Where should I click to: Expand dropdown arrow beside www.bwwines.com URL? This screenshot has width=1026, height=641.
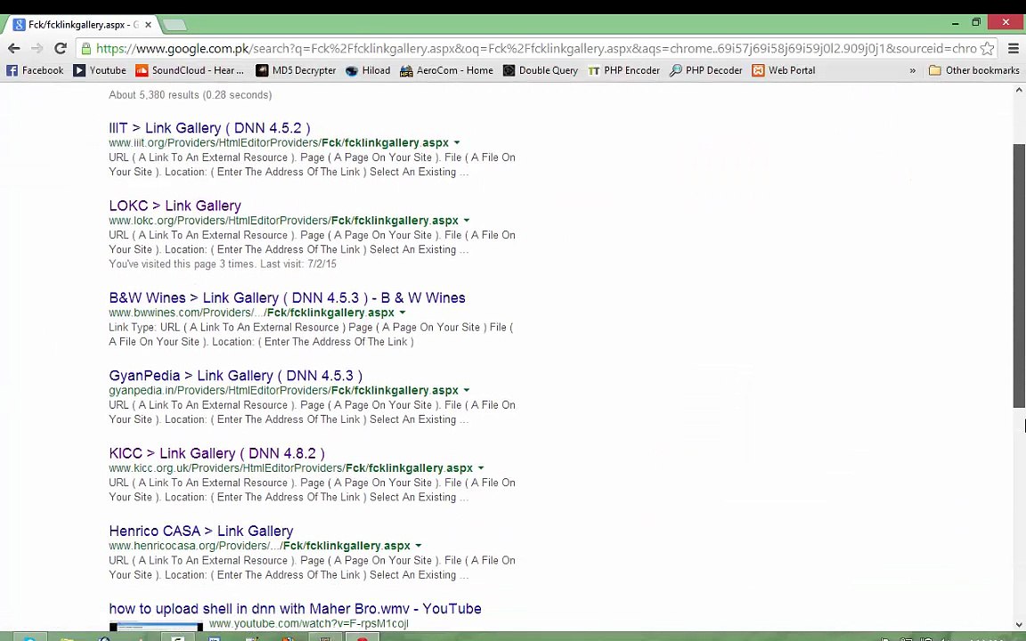tap(403, 312)
